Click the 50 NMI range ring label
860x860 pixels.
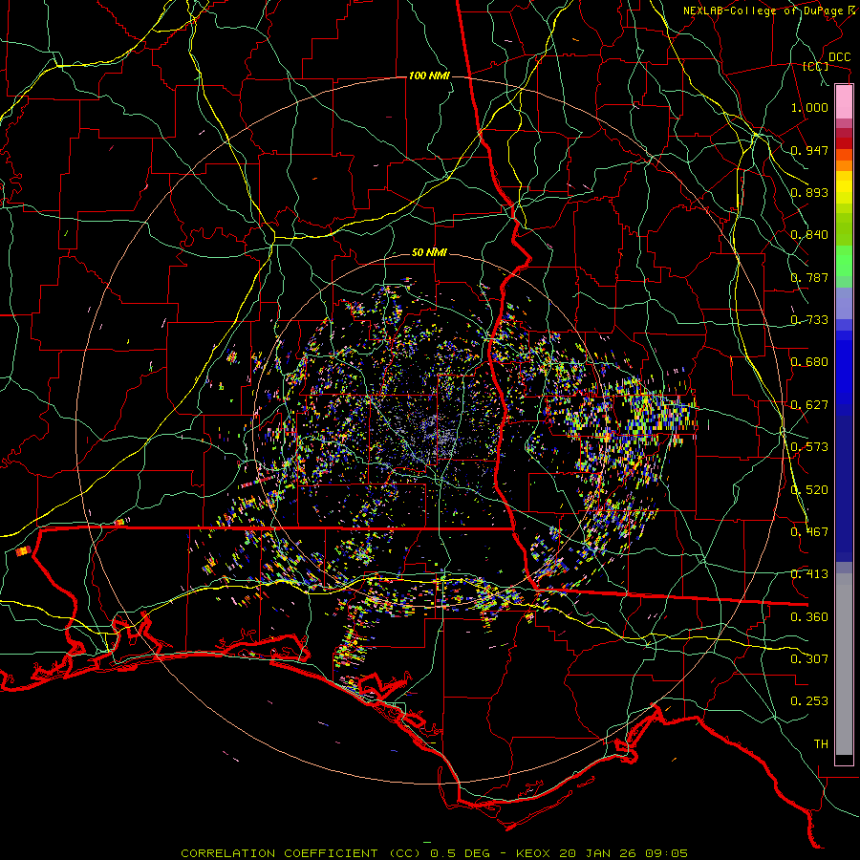point(429,252)
